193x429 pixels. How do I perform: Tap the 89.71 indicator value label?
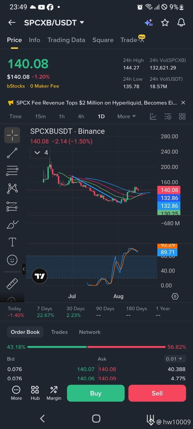pos(167,252)
